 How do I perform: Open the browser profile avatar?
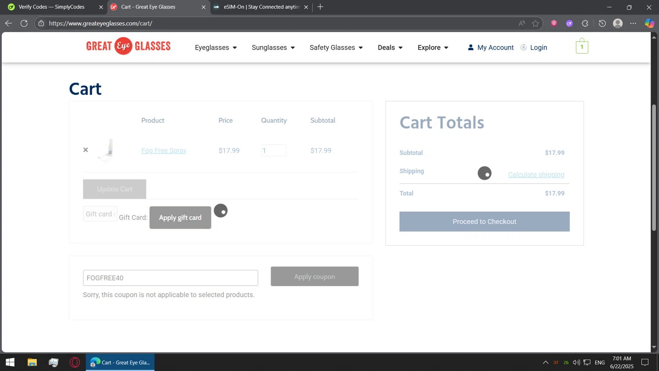tap(618, 23)
